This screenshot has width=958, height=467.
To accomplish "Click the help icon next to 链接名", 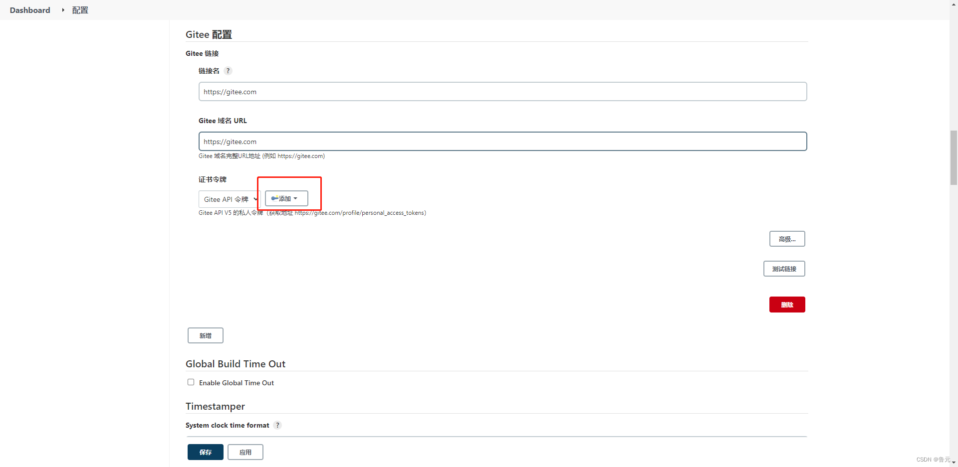I will coord(228,71).
